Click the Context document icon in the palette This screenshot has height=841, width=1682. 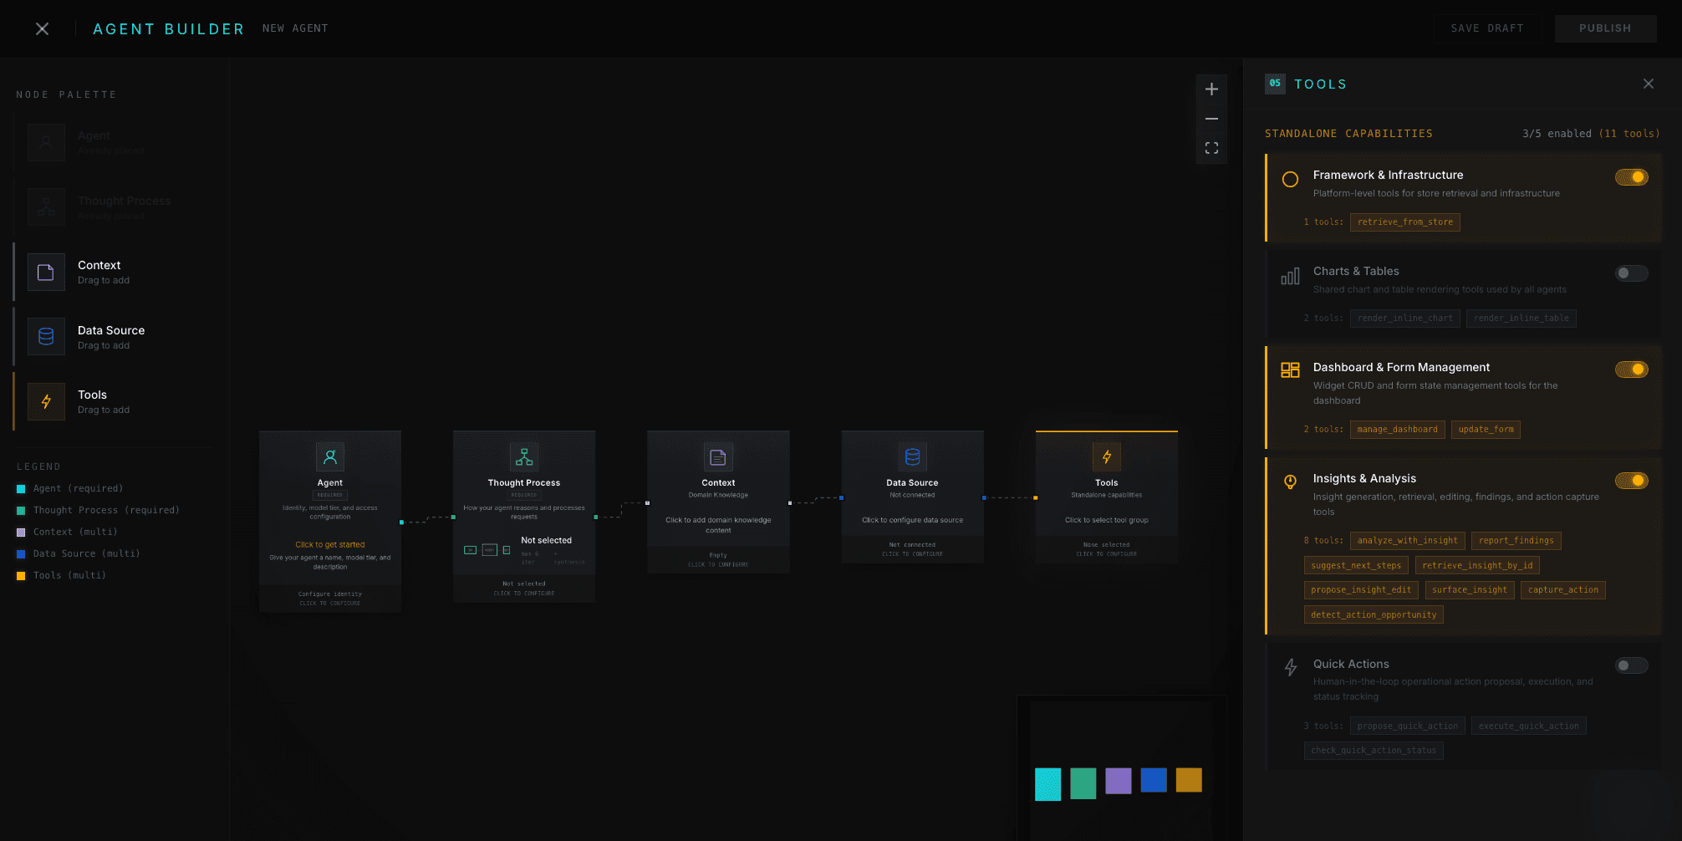point(46,273)
